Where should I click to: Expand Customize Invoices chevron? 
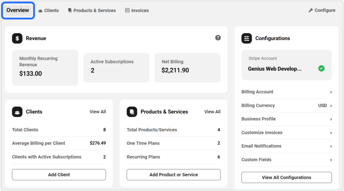[x=331, y=133]
